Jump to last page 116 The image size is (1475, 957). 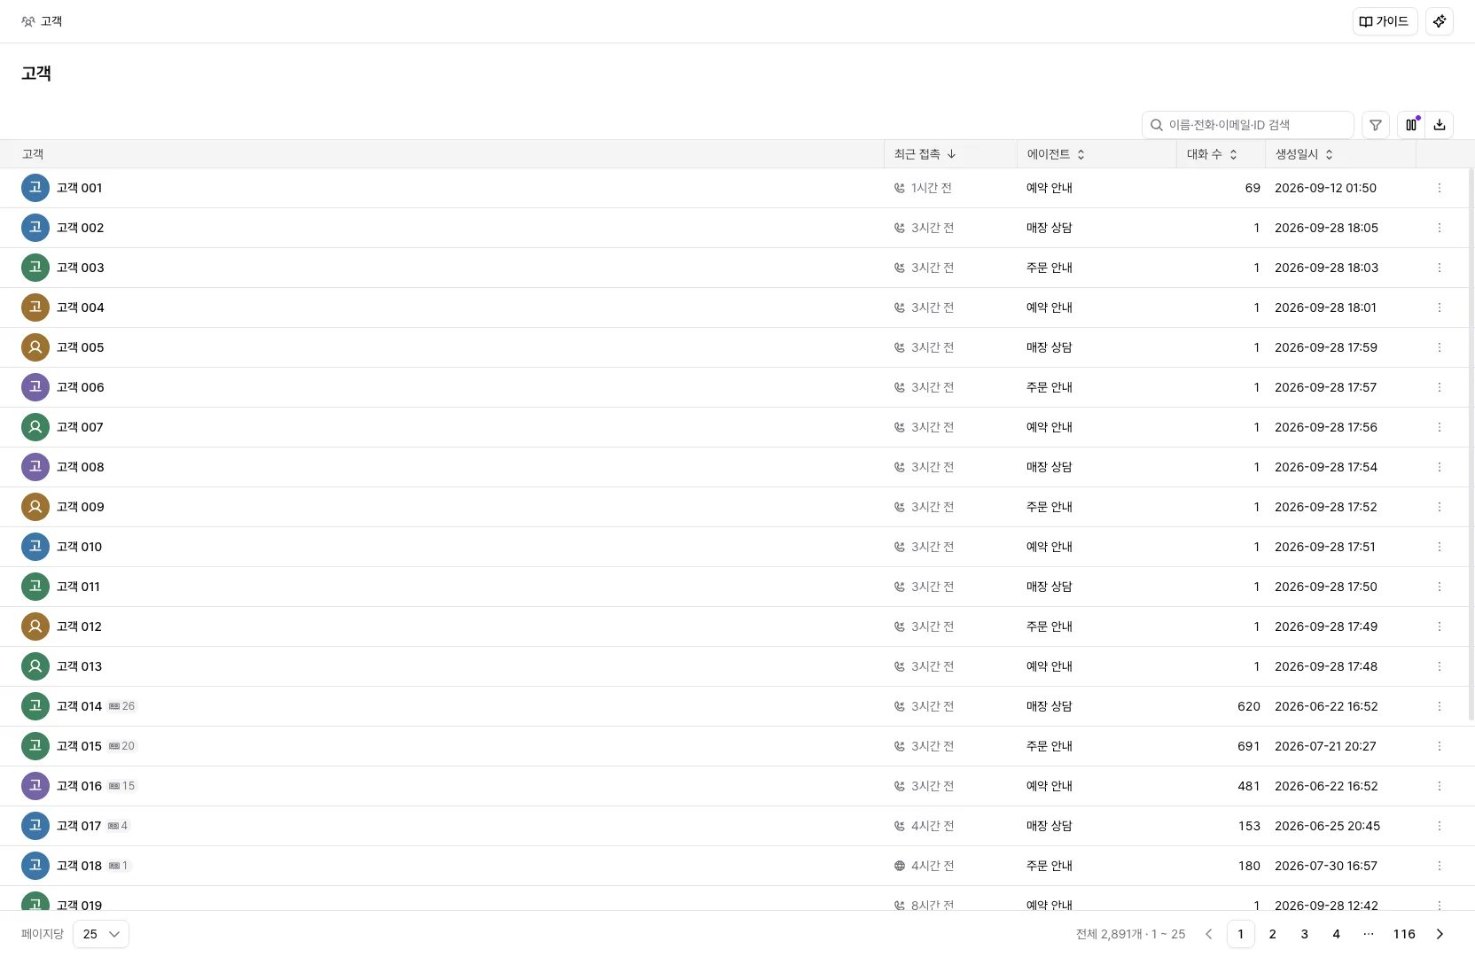[1404, 934]
